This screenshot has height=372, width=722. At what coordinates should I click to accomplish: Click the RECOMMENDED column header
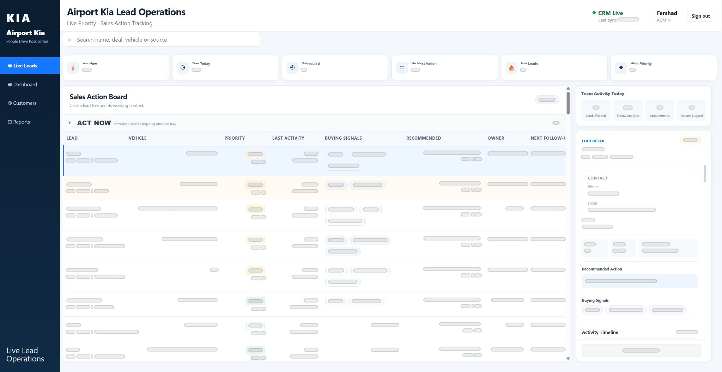[x=424, y=138]
